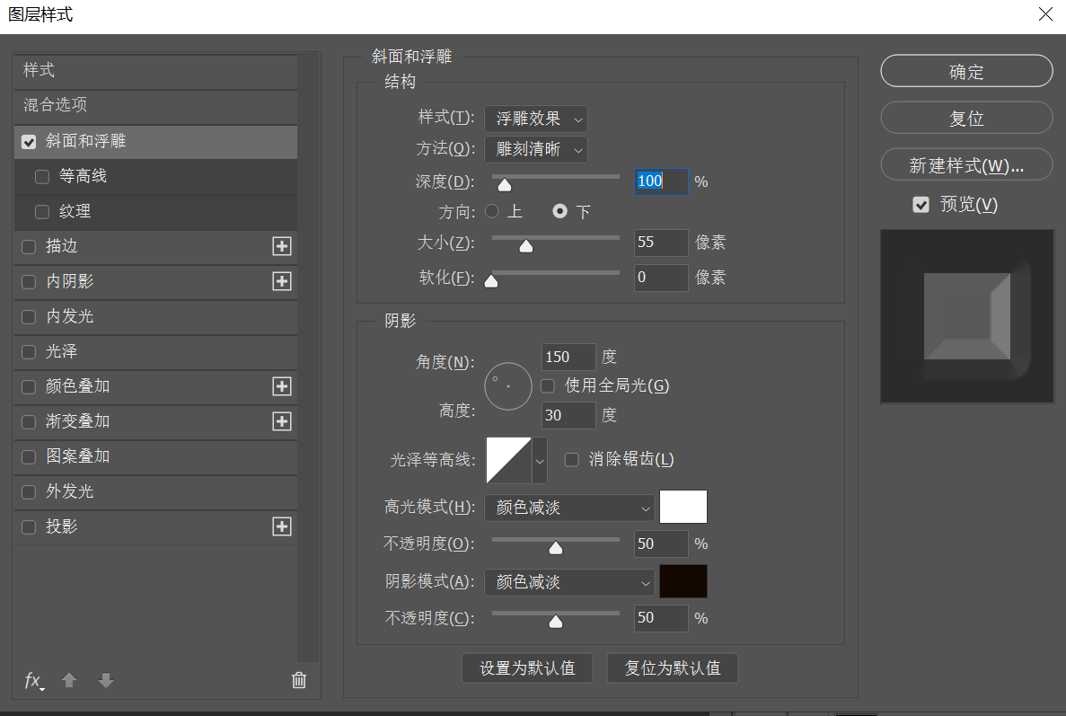The image size is (1066, 716).
Task: Open the 样式 presets section
Action: pos(155,70)
